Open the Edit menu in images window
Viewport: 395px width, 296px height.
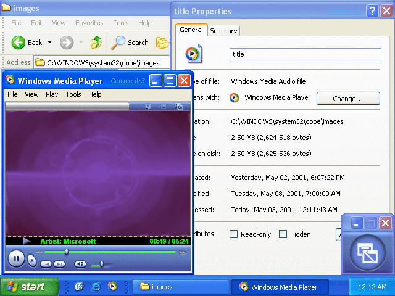[x=36, y=23]
